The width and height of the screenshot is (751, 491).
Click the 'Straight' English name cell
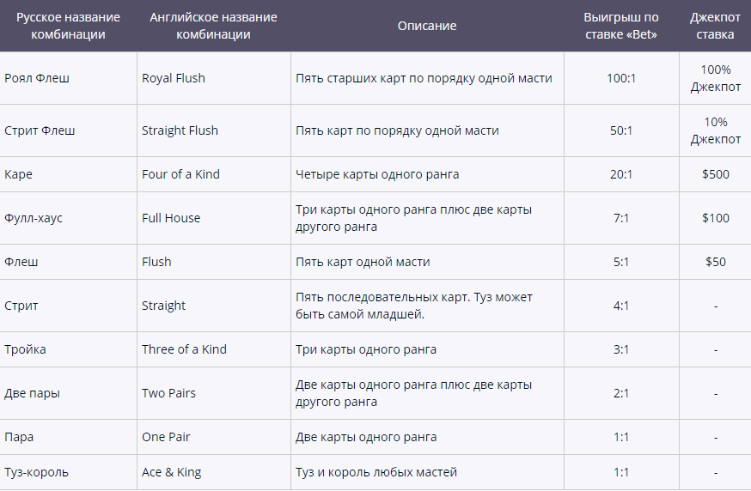click(x=163, y=306)
